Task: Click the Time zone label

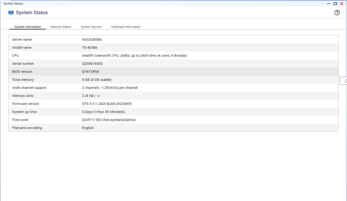Action: pyautogui.click(x=20, y=120)
